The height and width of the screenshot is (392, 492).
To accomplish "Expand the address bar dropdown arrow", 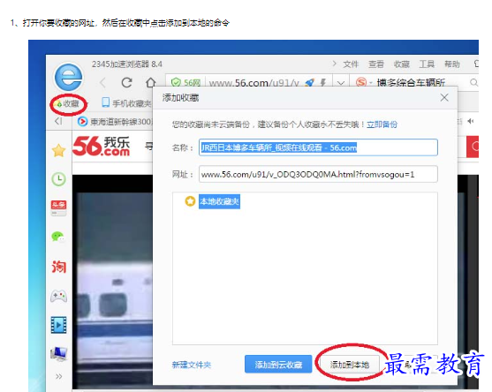I will 341,83.
